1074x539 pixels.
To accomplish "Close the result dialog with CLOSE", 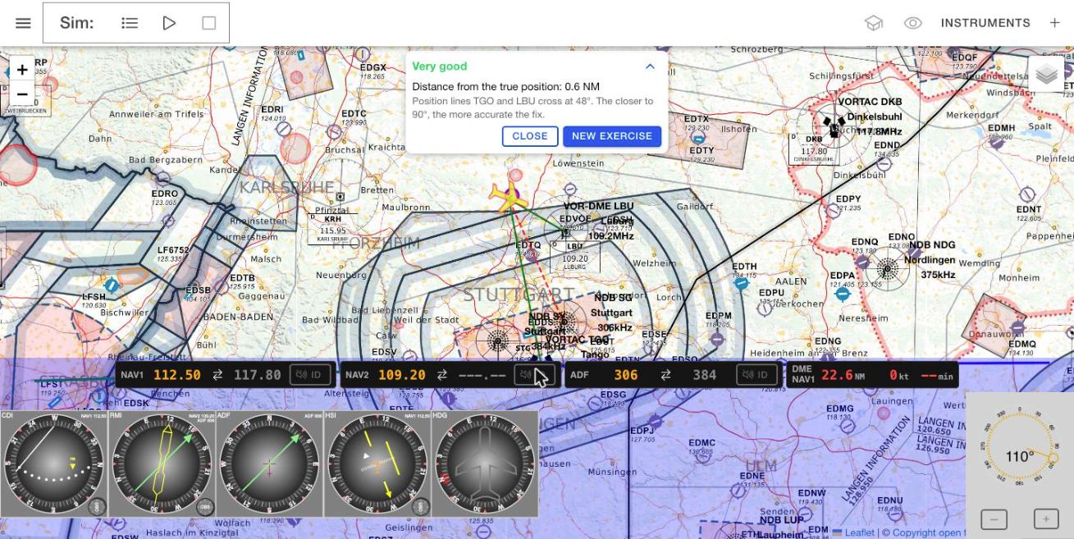I will click(x=530, y=136).
